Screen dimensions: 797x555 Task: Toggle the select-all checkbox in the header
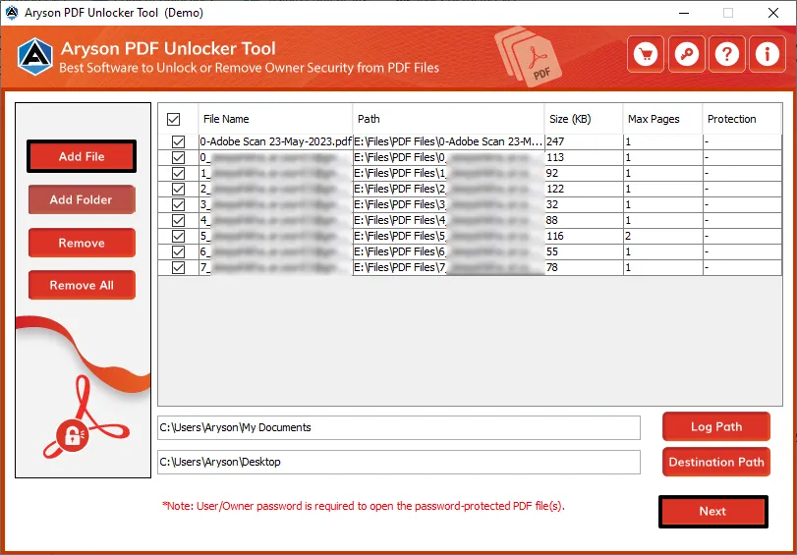[x=173, y=120]
